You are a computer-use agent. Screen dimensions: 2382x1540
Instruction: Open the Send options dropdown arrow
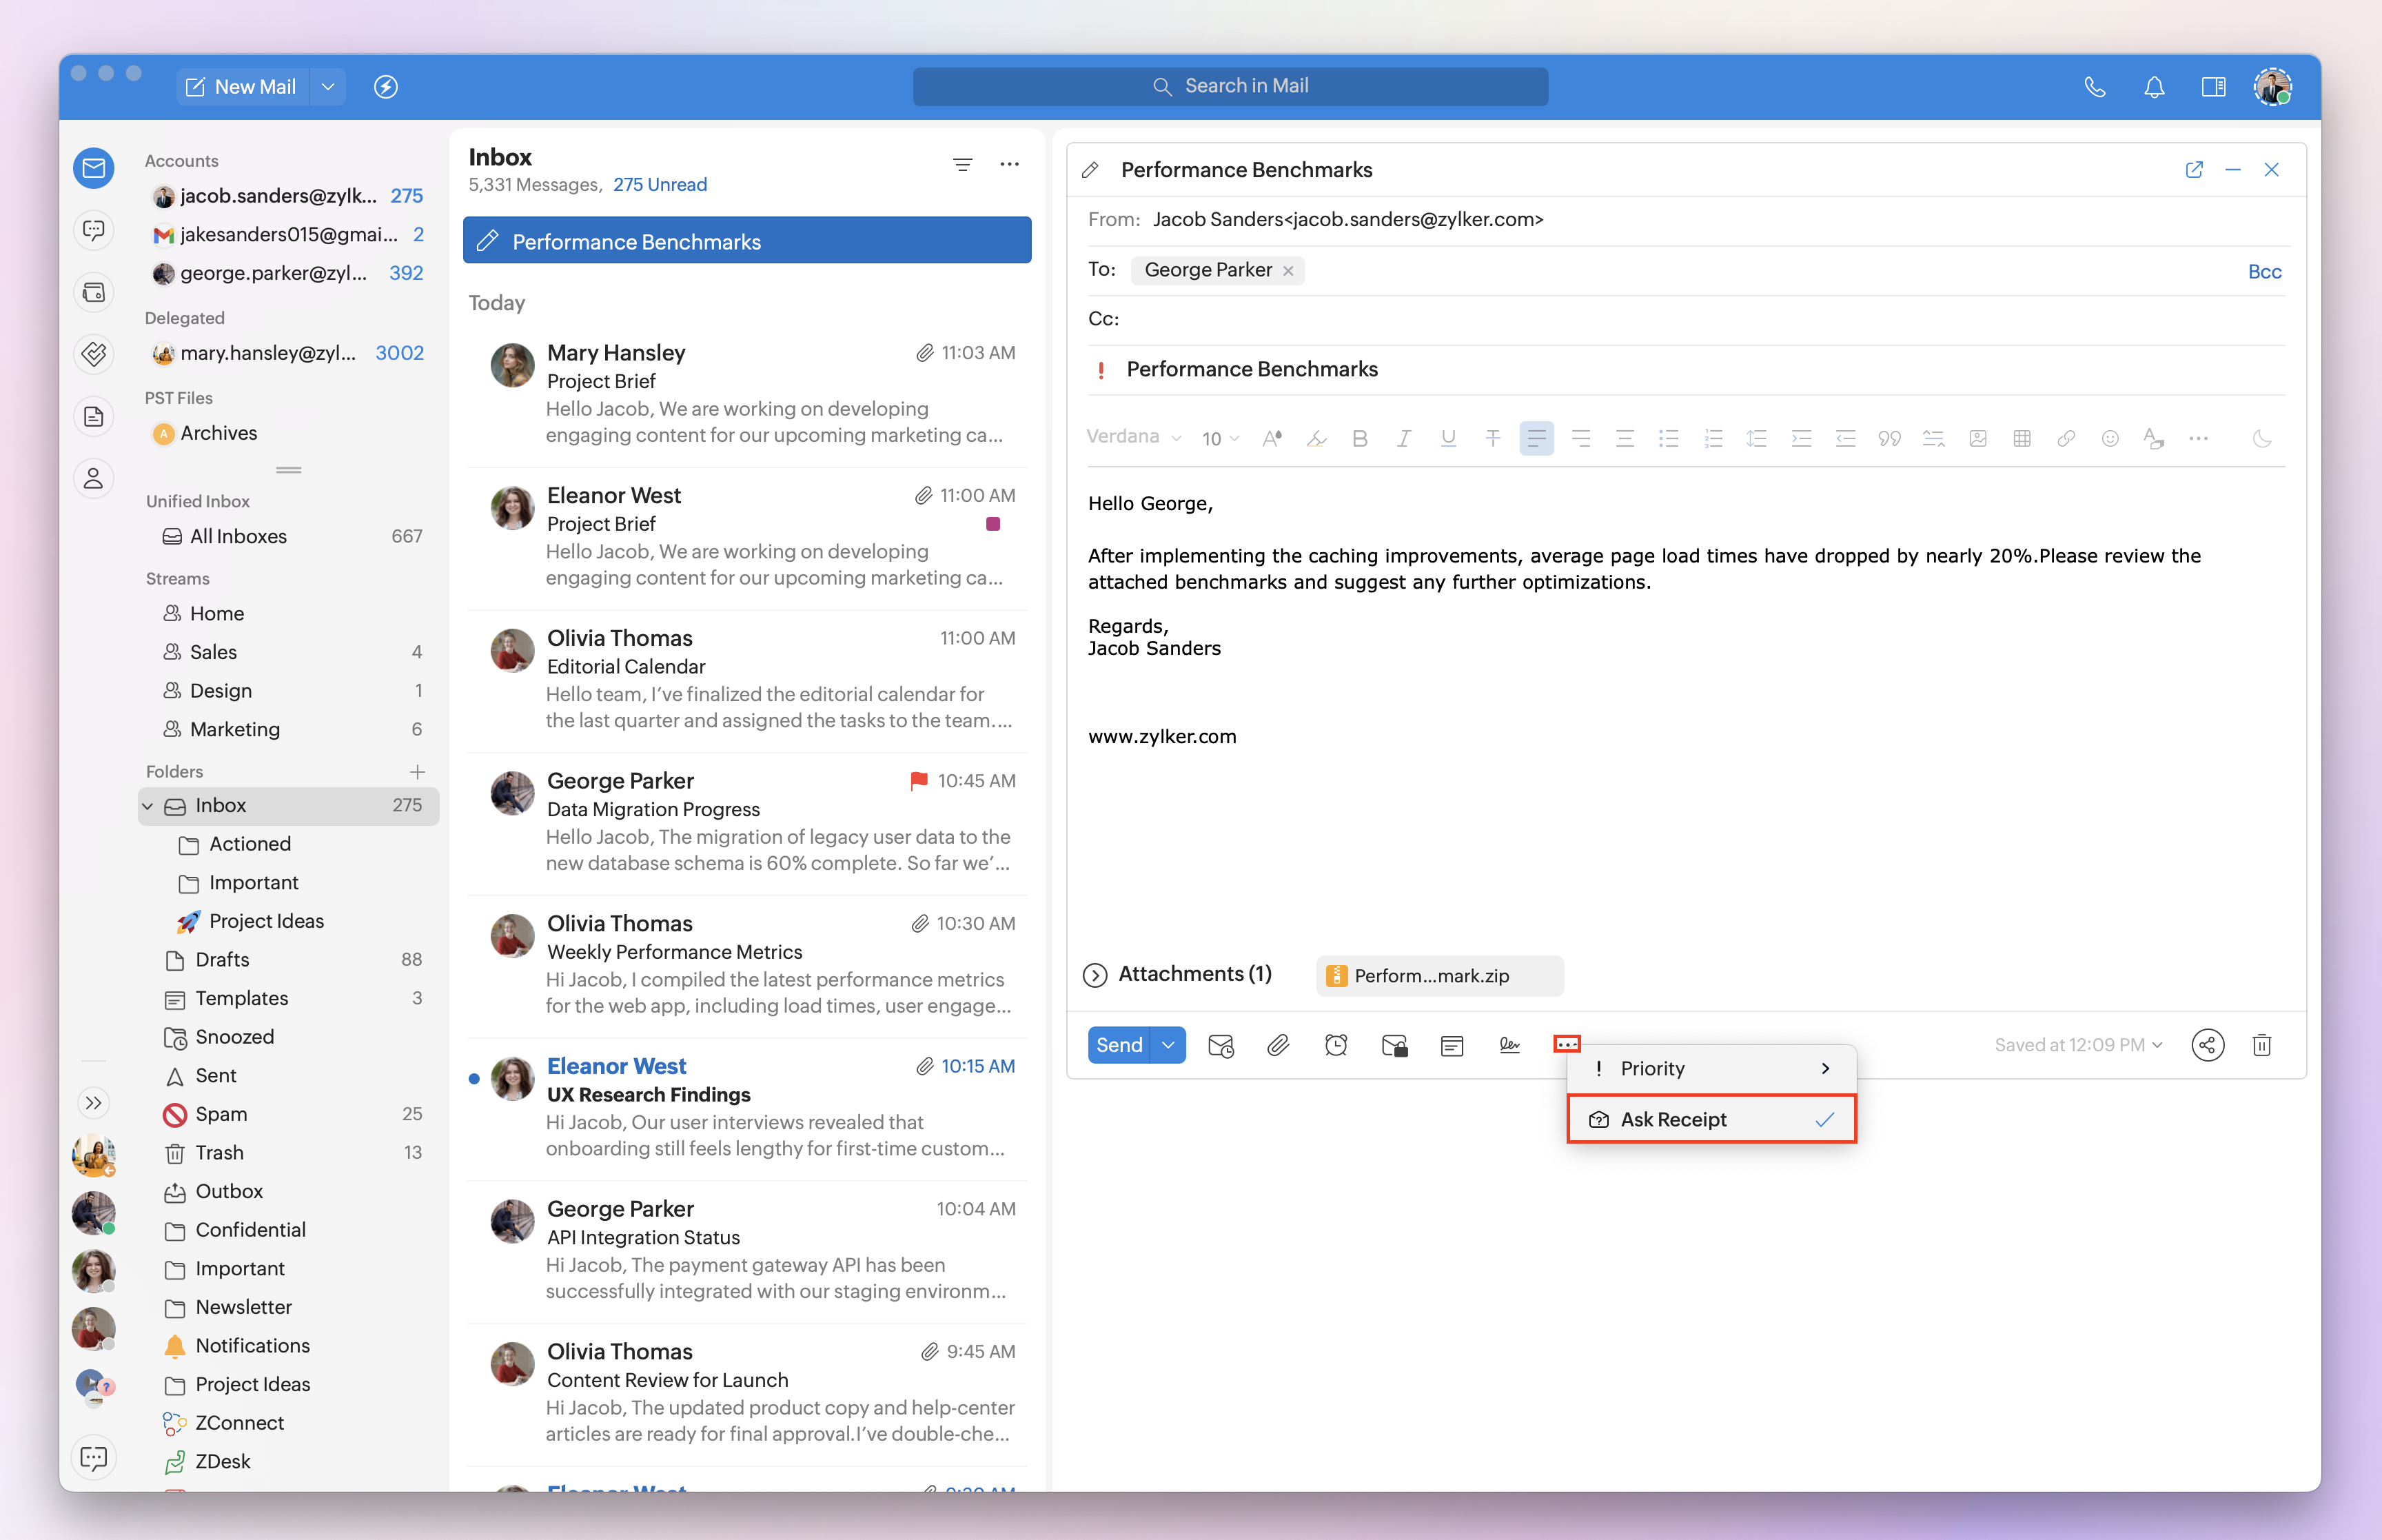coord(1168,1045)
